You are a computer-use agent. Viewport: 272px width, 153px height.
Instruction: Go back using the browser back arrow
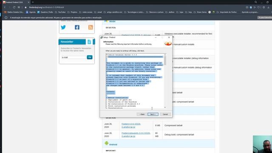(5, 7)
